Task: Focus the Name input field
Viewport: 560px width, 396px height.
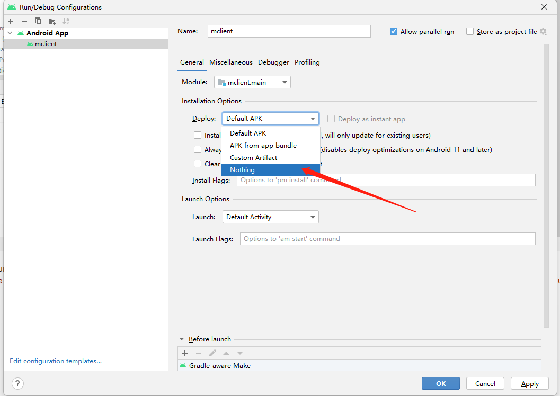Action: (x=289, y=31)
